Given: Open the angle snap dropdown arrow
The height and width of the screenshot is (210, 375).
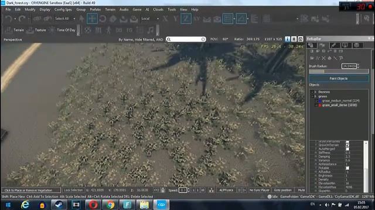Looking at the screenshot, I should pyautogui.click(x=248, y=19).
